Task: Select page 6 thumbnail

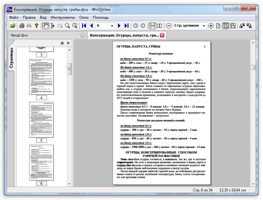Action: coord(41,162)
